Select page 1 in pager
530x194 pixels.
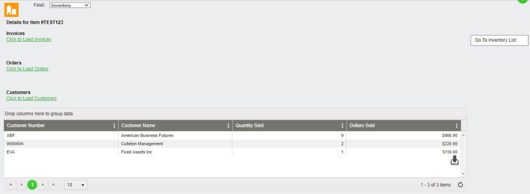(32, 185)
